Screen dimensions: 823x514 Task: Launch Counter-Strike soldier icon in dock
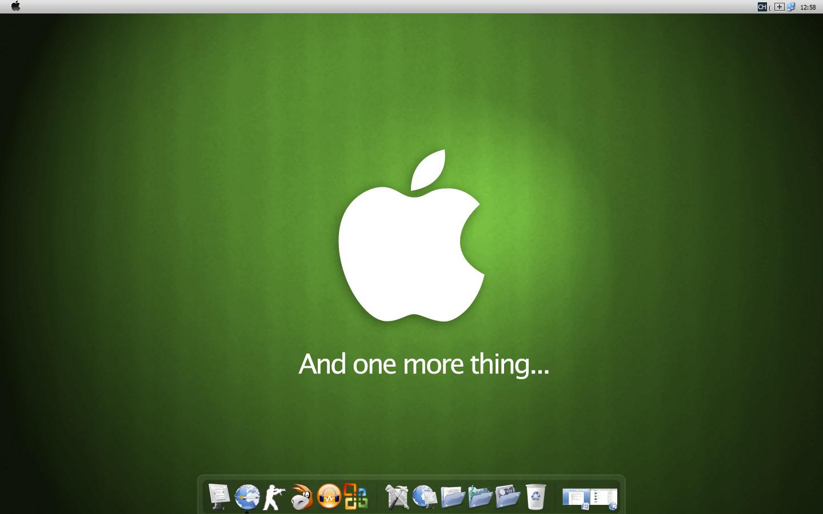point(274,497)
